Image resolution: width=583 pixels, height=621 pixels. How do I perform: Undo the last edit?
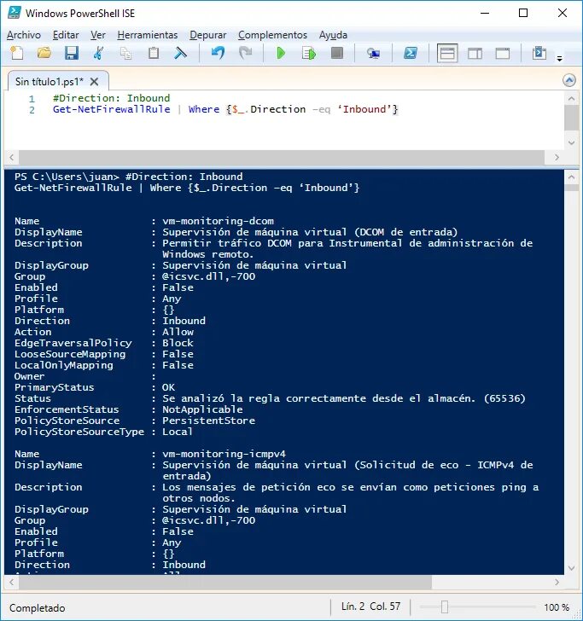pos(218,53)
